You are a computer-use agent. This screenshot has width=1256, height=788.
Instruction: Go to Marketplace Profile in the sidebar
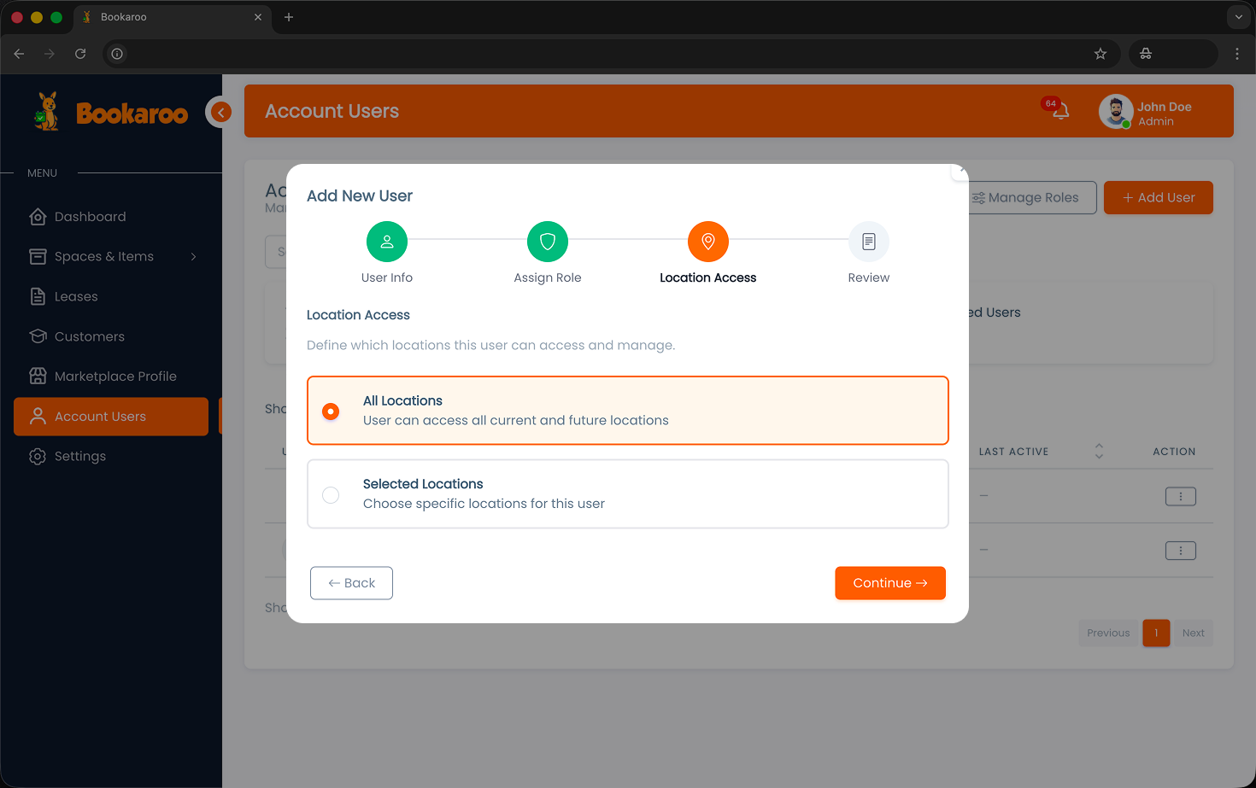click(x=115, y=376)
